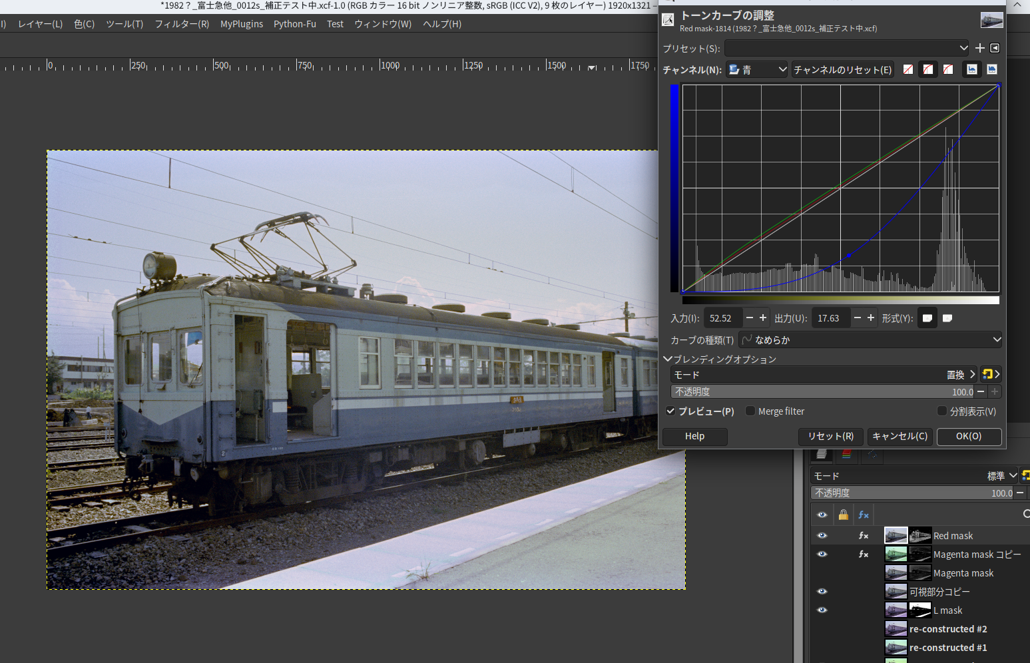Hide the Magenta mask コピー layer

click(822, 554)
